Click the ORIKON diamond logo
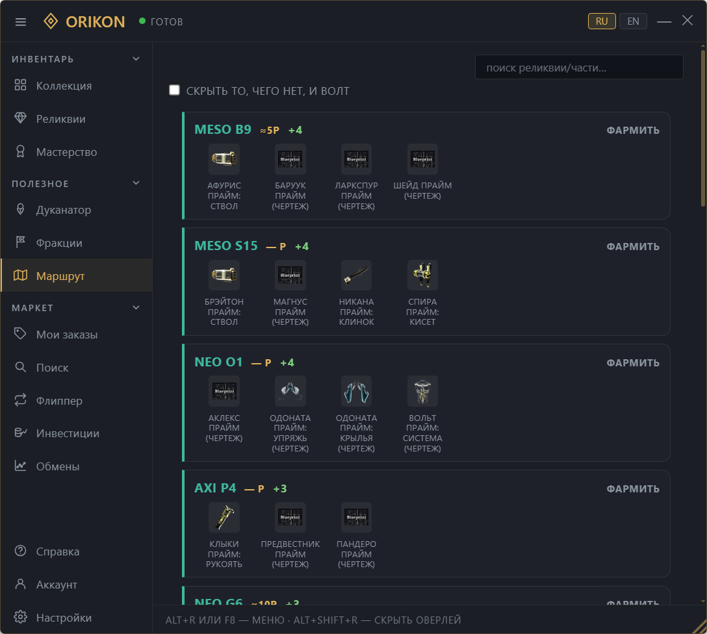Screen dimensions: 707x634 pos(51,21)
